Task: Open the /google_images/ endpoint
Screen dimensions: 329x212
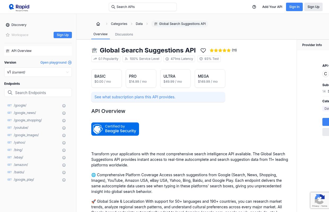Action: pos(26,135)
